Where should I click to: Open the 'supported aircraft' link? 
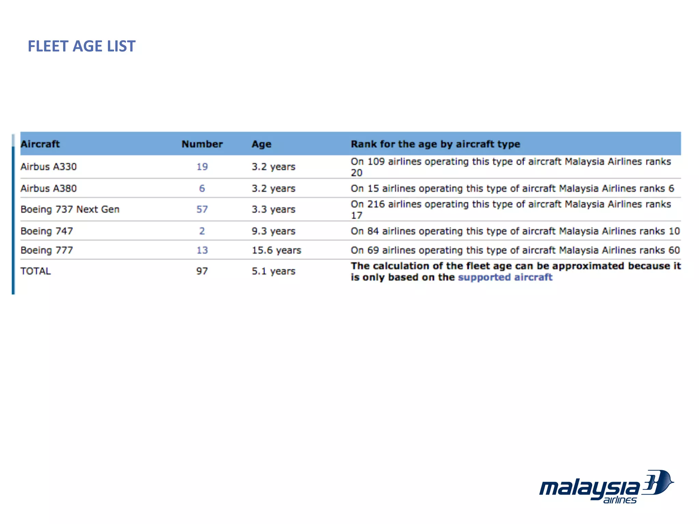pyautogui.click(x=505, y=277)
